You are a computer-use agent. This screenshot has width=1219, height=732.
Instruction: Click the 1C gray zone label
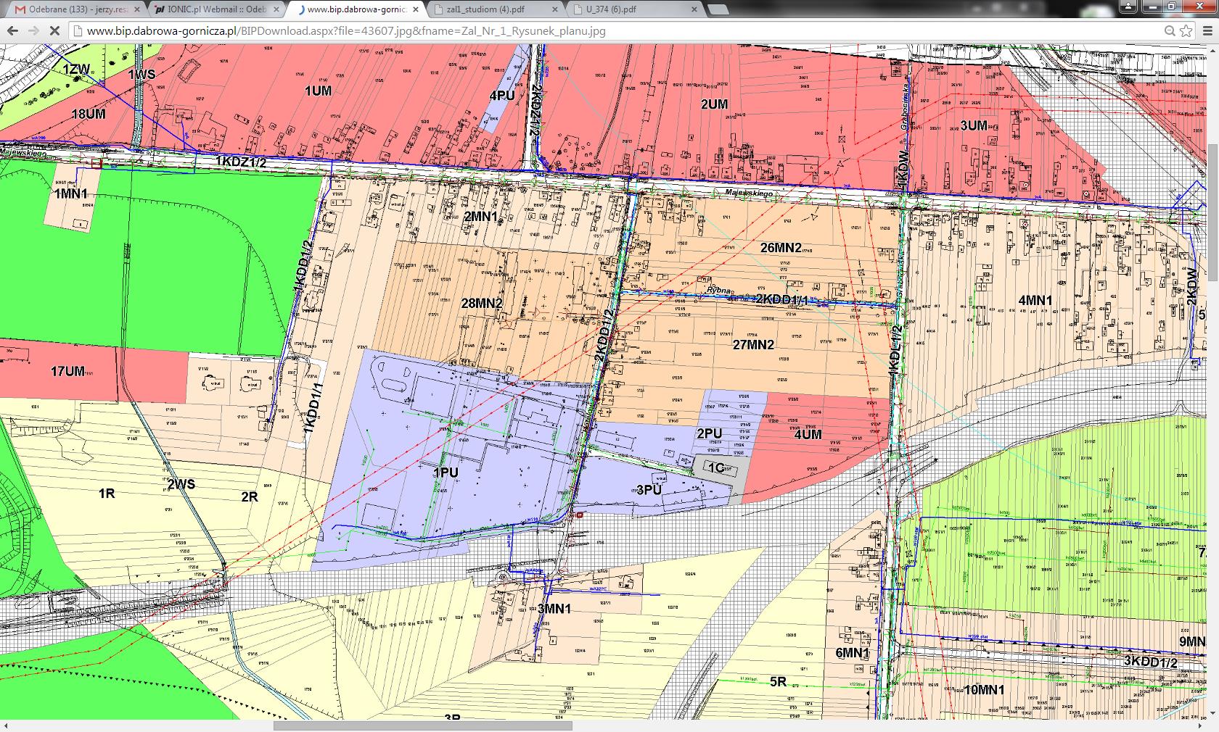point(716,468)
